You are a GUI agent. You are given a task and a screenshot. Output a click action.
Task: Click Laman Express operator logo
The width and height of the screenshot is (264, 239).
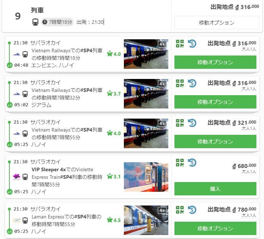coord(17,220)
